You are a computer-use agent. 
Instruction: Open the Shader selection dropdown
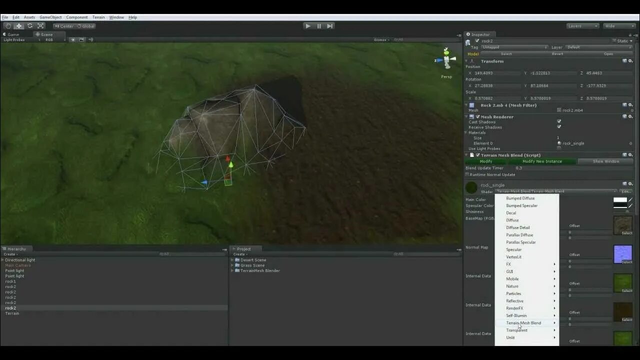point(556,191)
